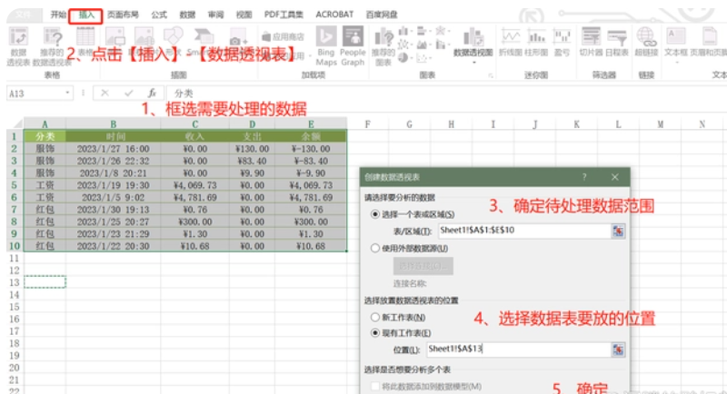Screen dimensions: 727x394
Task: Switch to the 数据 tab
Action: click(187, 15)
